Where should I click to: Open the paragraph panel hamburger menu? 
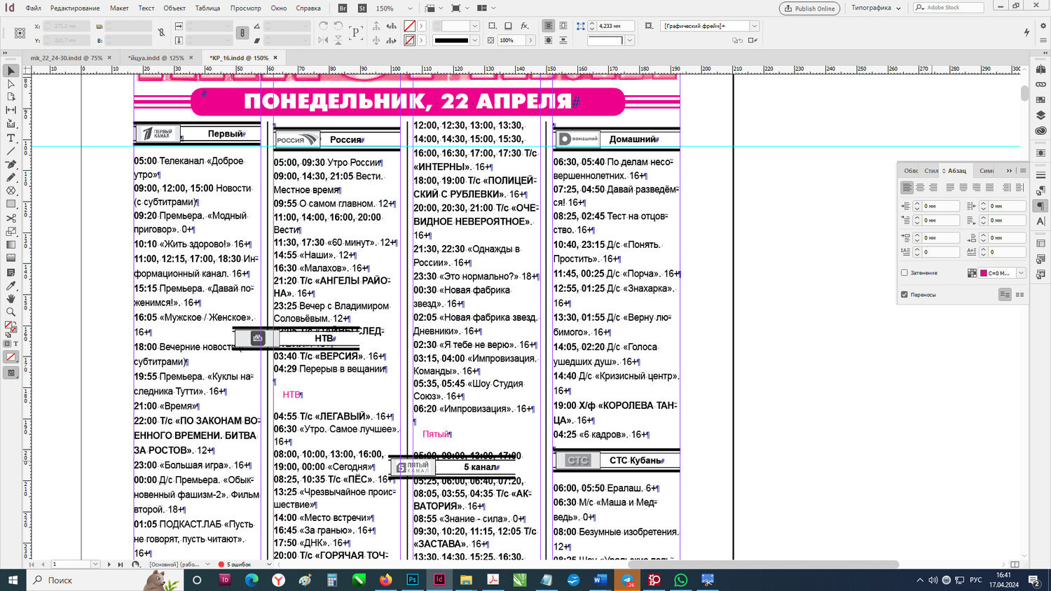pos(1023,171)
